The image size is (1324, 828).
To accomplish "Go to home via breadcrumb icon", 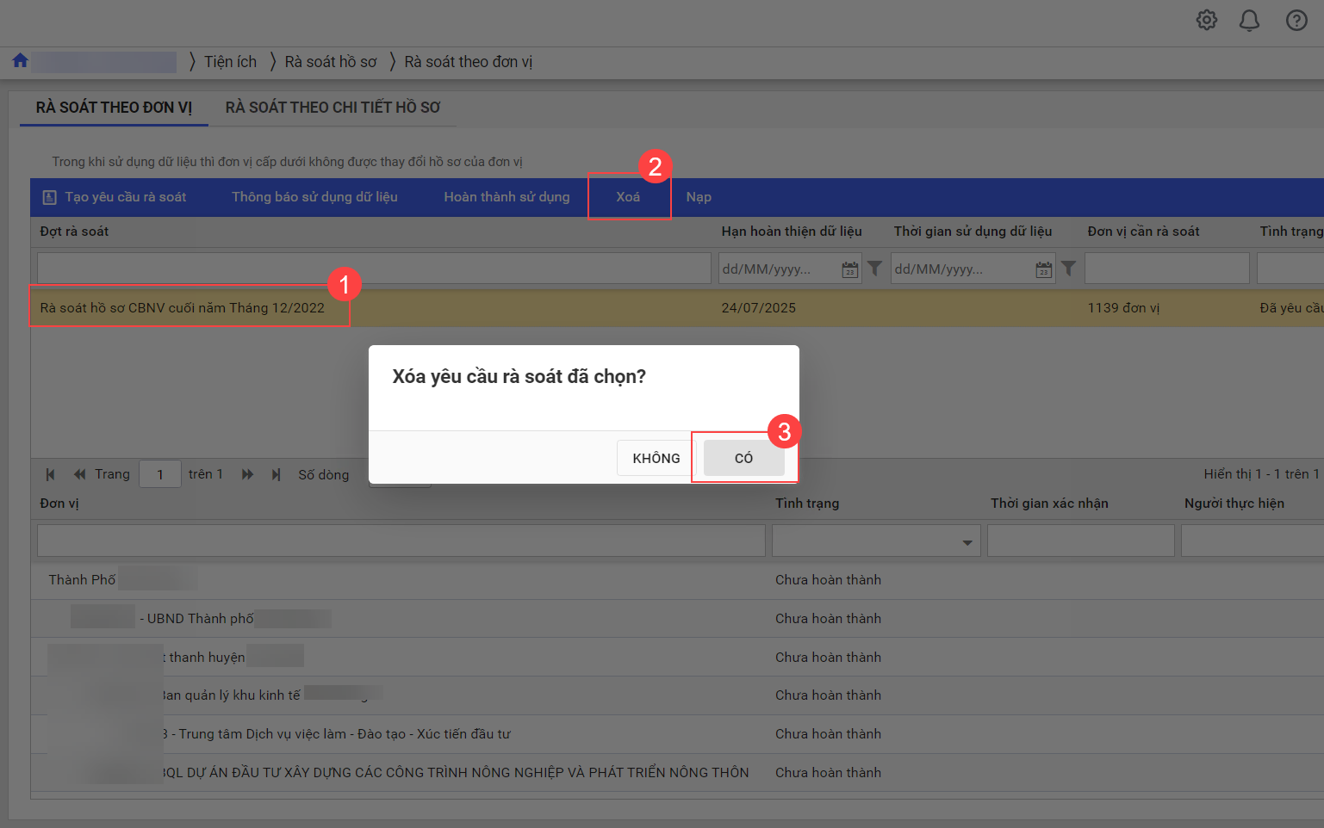I will (20, 60).
